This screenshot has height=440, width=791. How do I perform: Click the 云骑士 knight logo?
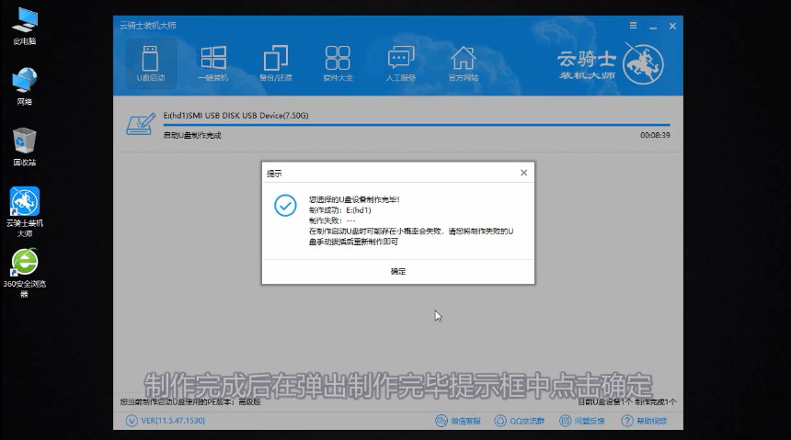(643, 64)
